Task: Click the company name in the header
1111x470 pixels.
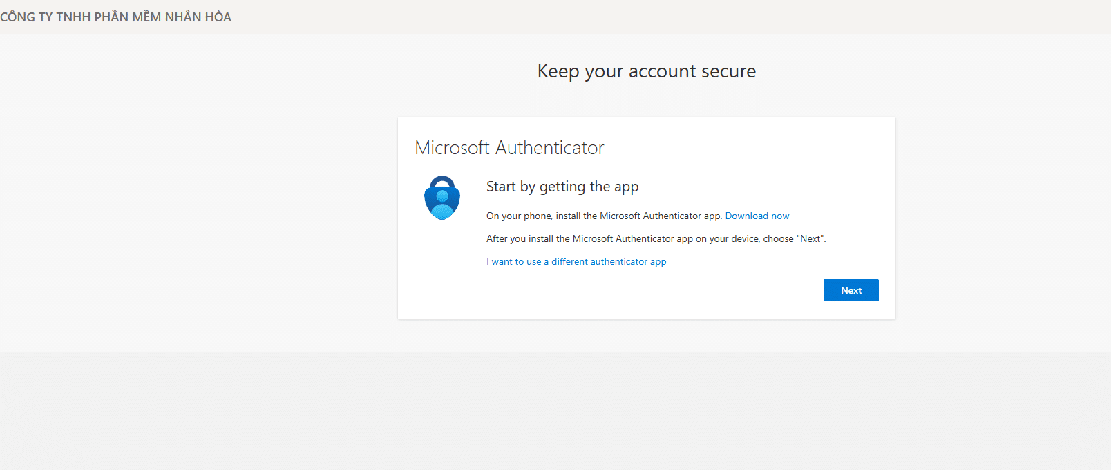Action: coord(115,17)
